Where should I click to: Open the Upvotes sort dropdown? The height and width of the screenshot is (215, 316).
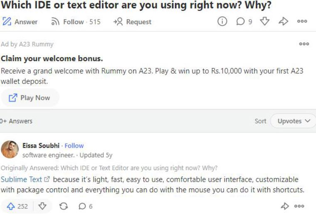294,121
